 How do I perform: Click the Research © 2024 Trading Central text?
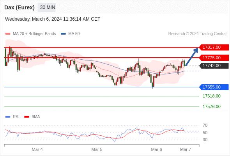197,34
